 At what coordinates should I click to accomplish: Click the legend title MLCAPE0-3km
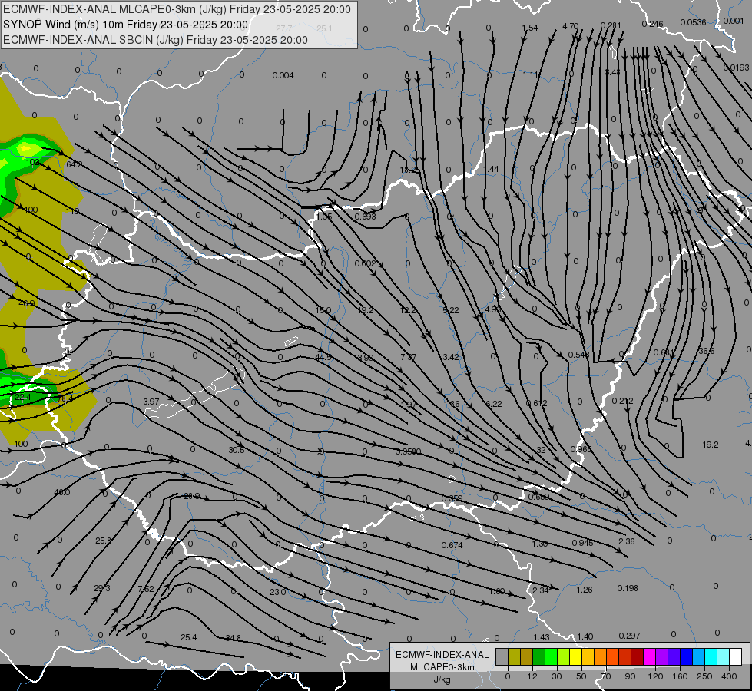click(442, 667)
